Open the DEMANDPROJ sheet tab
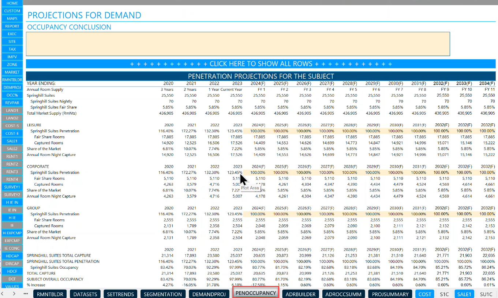Viewport: 498px width, 298px height. pos(209,294)
